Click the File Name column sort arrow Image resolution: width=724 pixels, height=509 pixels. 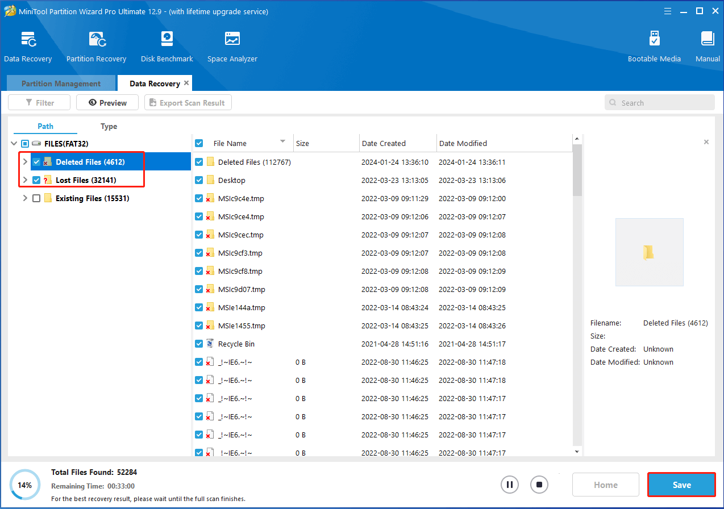(x=282, y=141)
